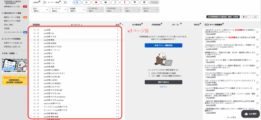Open the 単語数 filter dropdown
This screenshot has width=261, height=120.
tap(77, 10)
